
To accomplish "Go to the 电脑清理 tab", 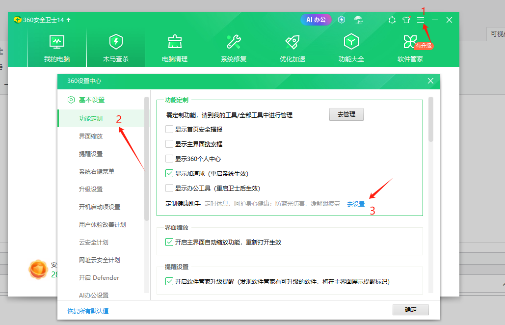I will (x=175, y=48).
